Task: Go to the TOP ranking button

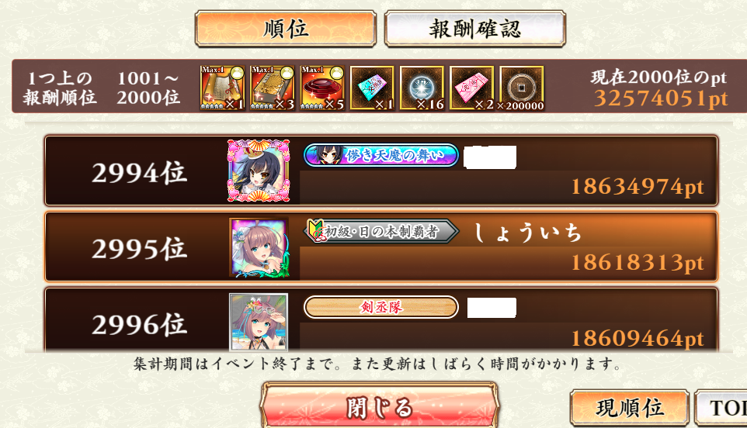Action: 721,408
